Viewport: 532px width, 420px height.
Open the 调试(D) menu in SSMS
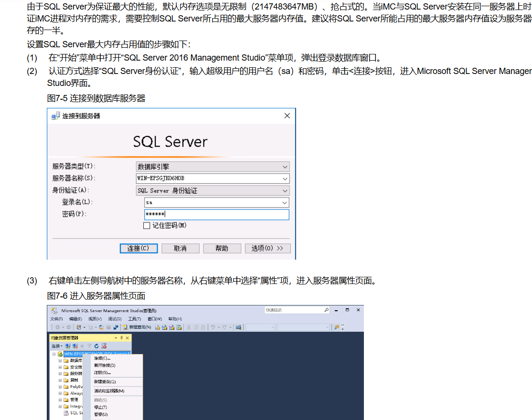coord(115,319)
